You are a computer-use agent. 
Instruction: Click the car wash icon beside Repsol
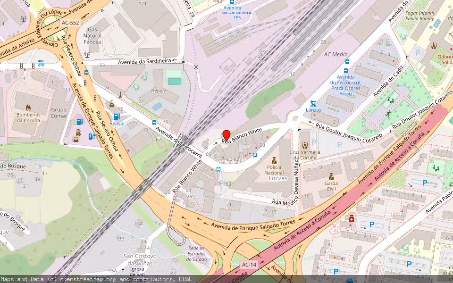pyautogui.click(x=112, y=104)
